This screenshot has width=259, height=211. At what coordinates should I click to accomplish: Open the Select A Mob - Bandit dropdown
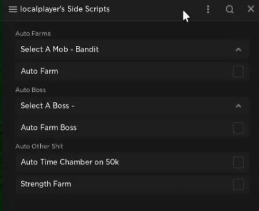133,49
